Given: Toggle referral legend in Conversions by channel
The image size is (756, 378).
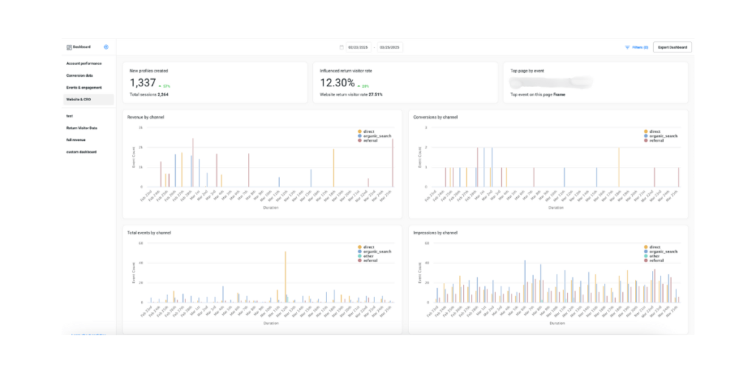Looking at the screenshot, I should tap(654, 140).
